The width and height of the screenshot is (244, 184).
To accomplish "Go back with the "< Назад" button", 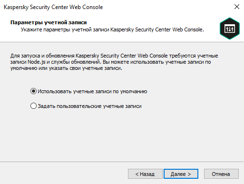I will click(145, 174).
